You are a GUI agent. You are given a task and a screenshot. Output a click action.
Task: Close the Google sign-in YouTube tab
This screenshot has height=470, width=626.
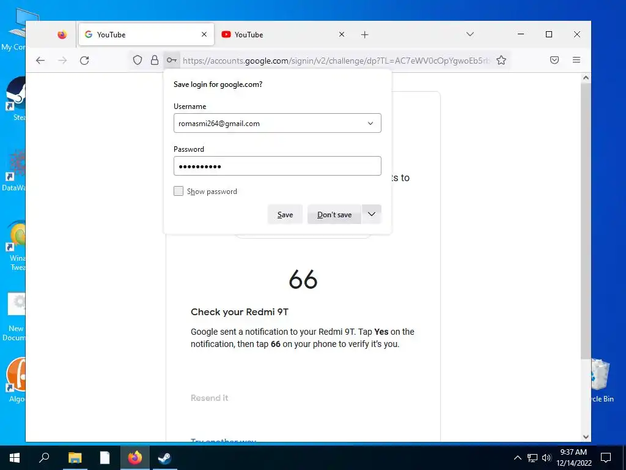coord(204,34)
